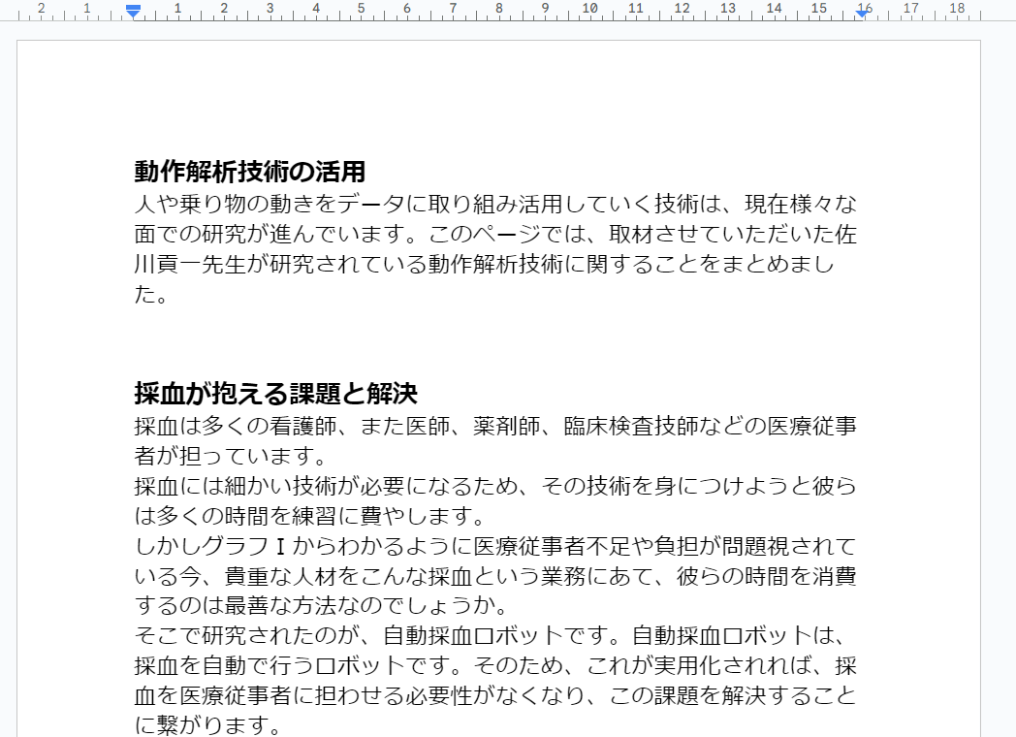Click the heading 採血が抱える課題と解決

click(275, 394)
